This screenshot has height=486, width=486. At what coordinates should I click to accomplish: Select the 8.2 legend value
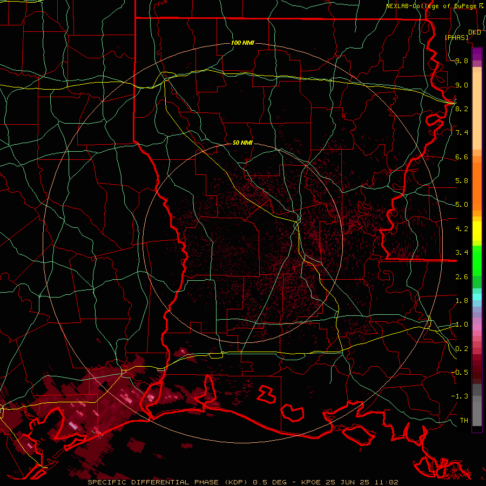(x=462, y=109)
